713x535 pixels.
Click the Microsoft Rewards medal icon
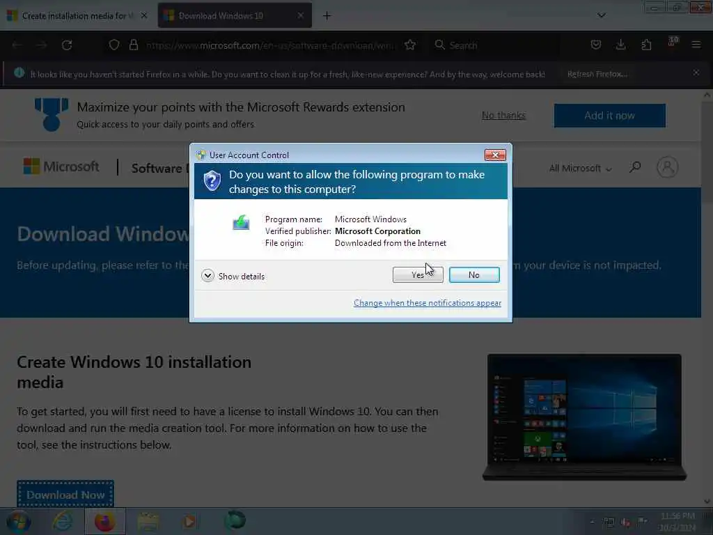[52, 115]
